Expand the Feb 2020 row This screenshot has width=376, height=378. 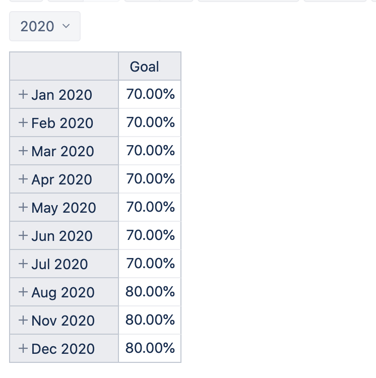[x=23, y=122]
